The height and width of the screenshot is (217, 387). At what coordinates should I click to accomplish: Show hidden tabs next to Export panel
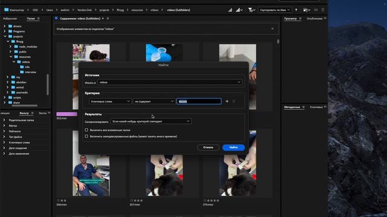click(x=49, y=113)
